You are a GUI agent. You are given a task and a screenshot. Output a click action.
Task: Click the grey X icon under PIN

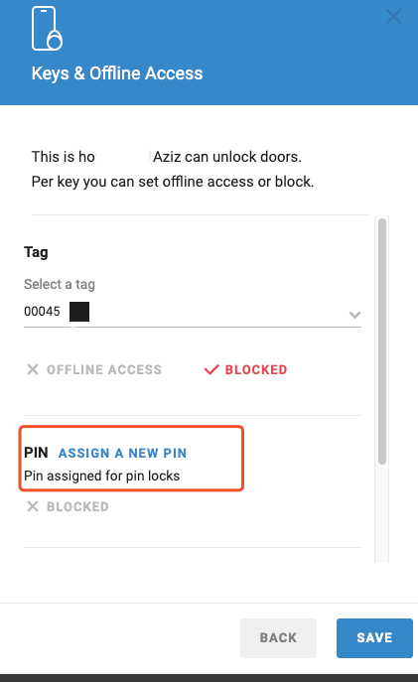coord(33,506)
